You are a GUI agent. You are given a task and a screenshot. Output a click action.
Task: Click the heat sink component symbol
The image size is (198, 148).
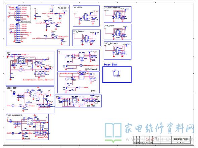(116, 74)
